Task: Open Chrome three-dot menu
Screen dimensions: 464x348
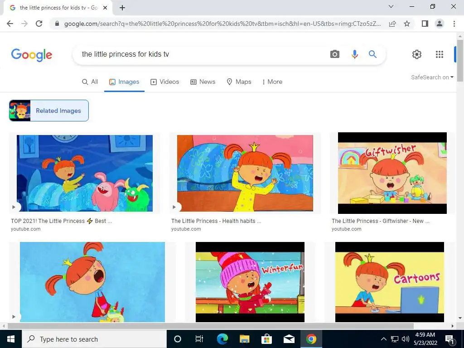Action: click(x=454, y=24)
